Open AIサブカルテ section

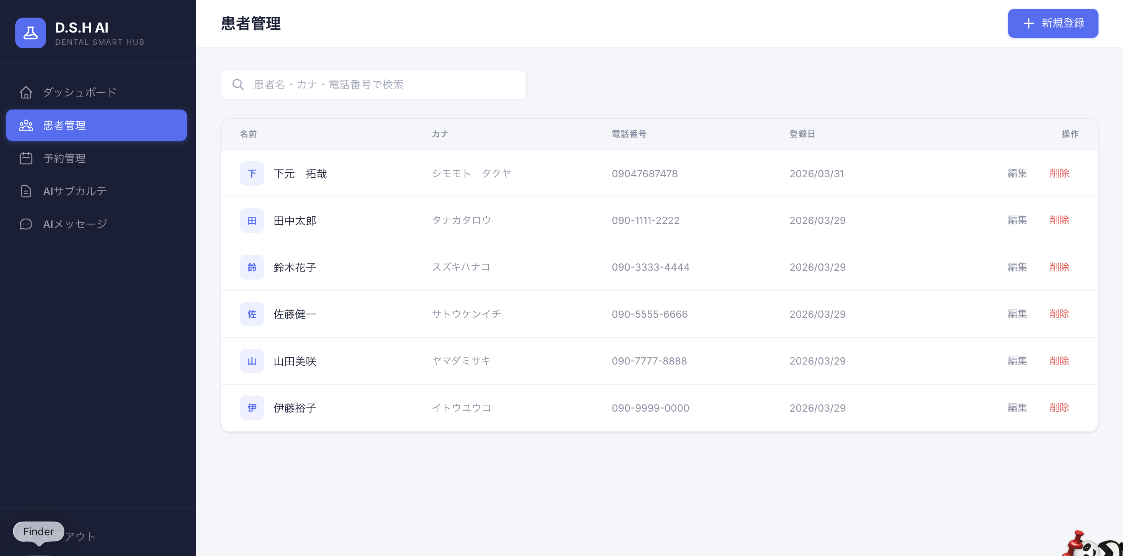click(97, 191)
